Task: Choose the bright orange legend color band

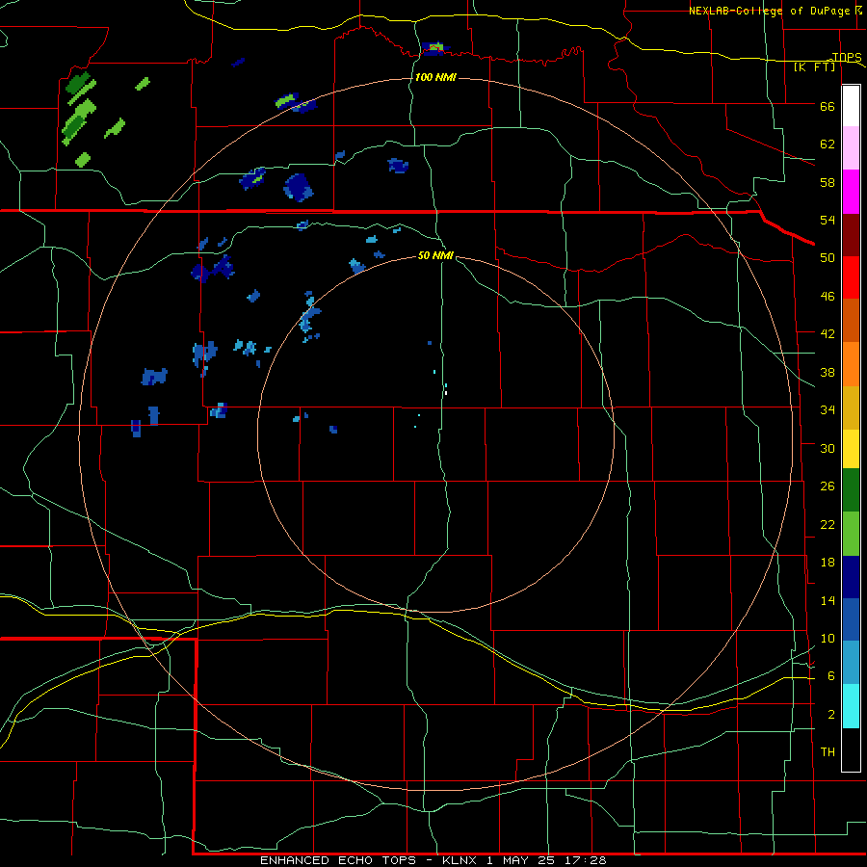Action: point(851,364)
